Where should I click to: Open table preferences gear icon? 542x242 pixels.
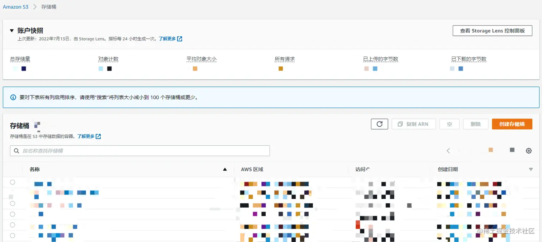tap(529, 151)
